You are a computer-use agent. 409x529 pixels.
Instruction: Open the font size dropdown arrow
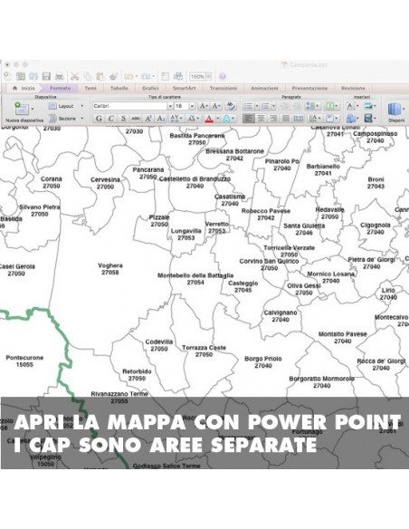(x=192, y=106)
